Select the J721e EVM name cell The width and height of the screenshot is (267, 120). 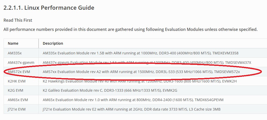21,109
